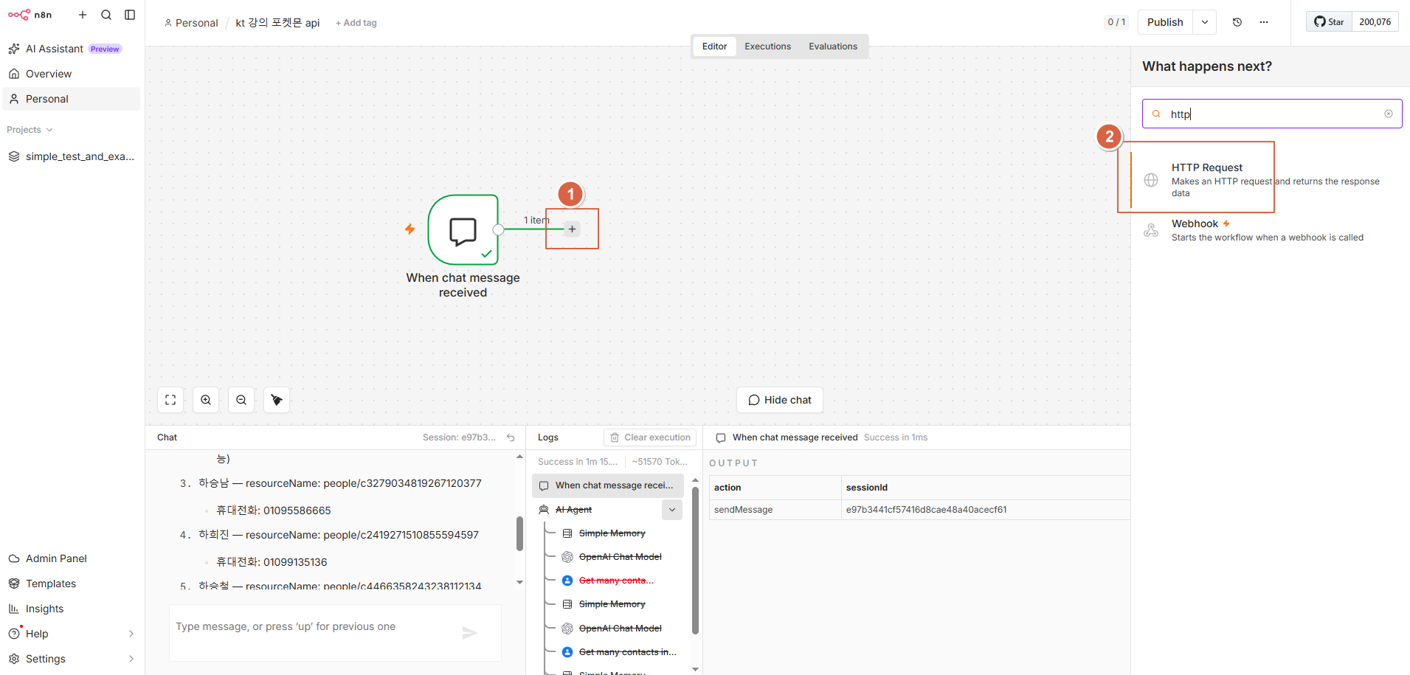1410x675 pixels.
Task: Click the node search input field
Action: click(x=1272, y=114)
